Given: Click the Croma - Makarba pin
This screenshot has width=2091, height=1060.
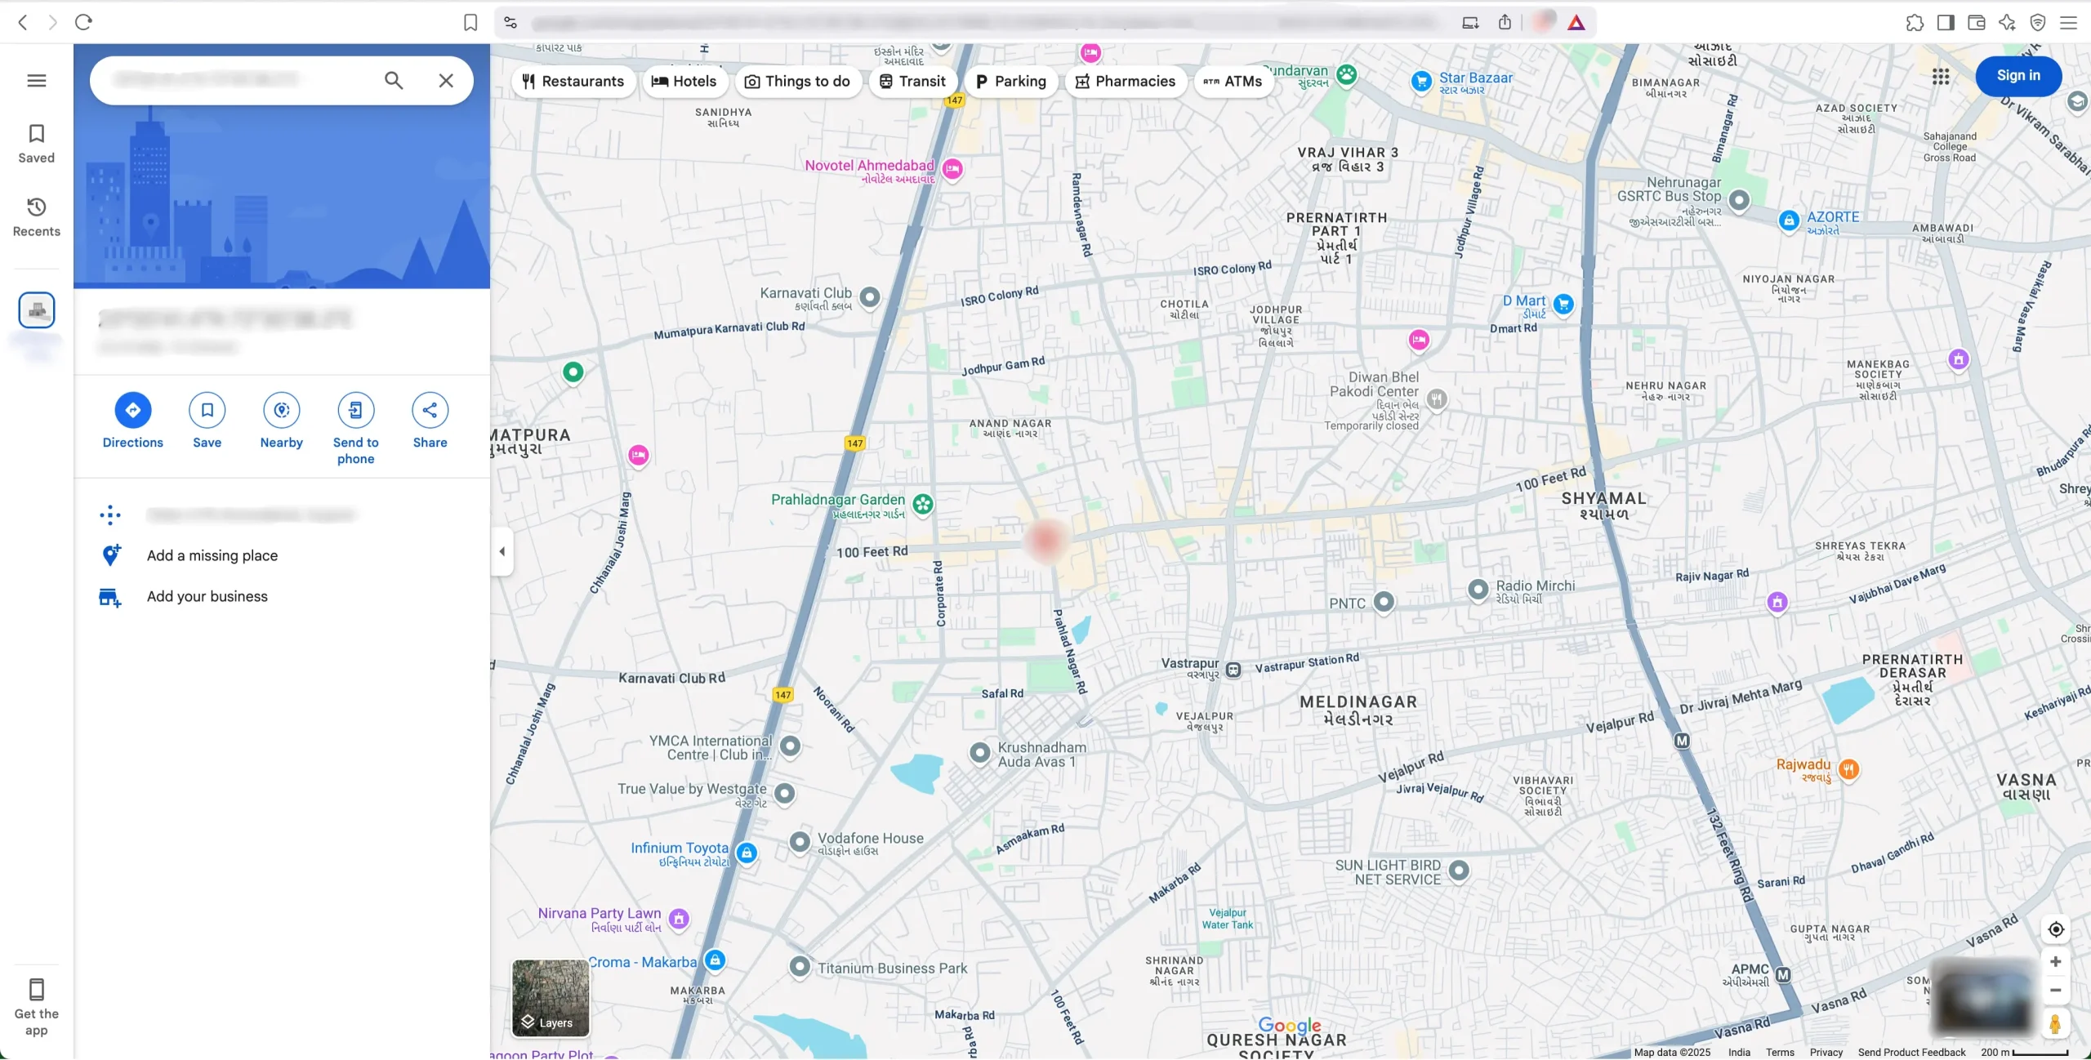Looking at the screenshot, I should pos(715,960).
